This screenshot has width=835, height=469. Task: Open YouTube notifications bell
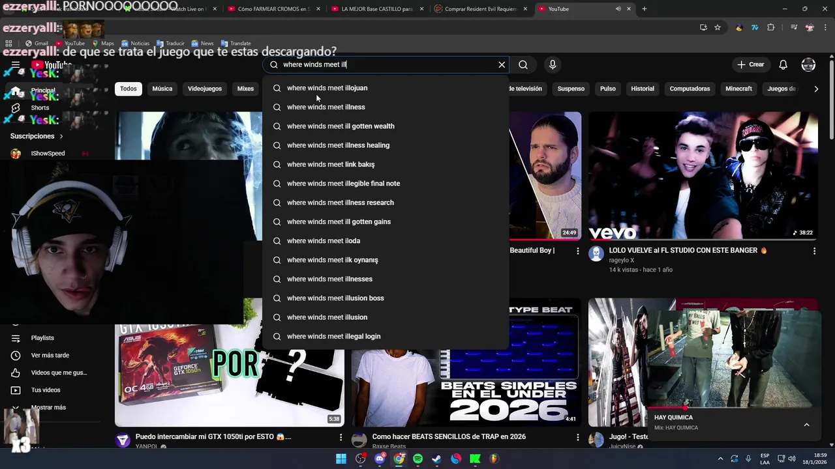point(783,64)
